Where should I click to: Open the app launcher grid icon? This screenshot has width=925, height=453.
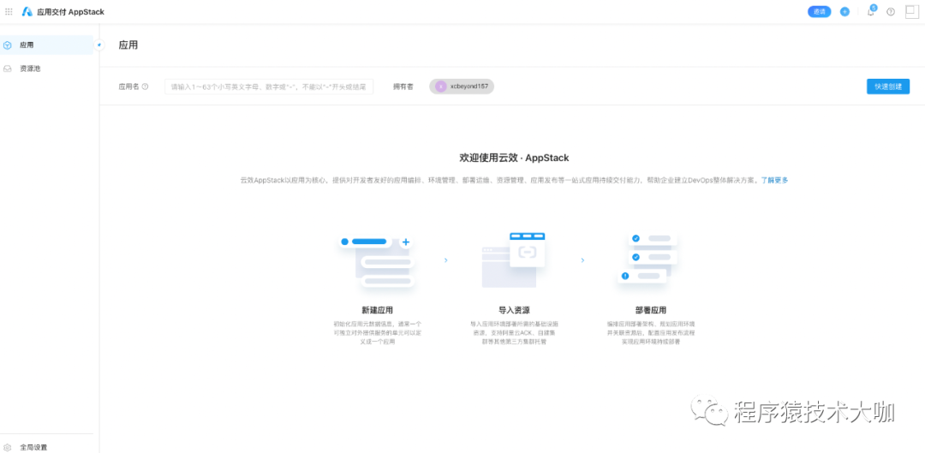[9, 11]
